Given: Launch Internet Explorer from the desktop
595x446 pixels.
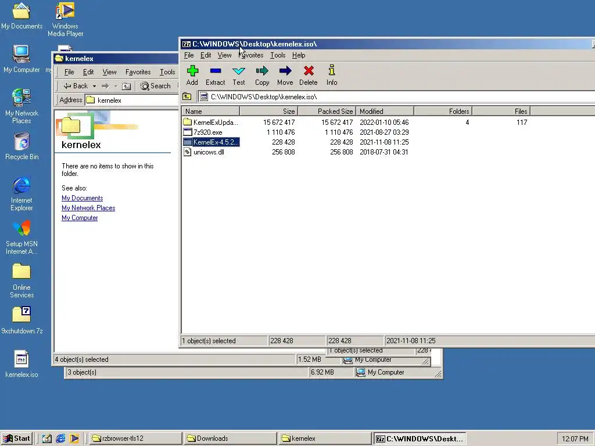Looking at the screenshot, I should pos(21,194).
